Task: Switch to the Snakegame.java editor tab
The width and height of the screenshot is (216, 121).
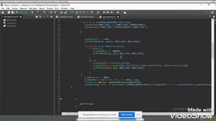Action: (64, 17)
